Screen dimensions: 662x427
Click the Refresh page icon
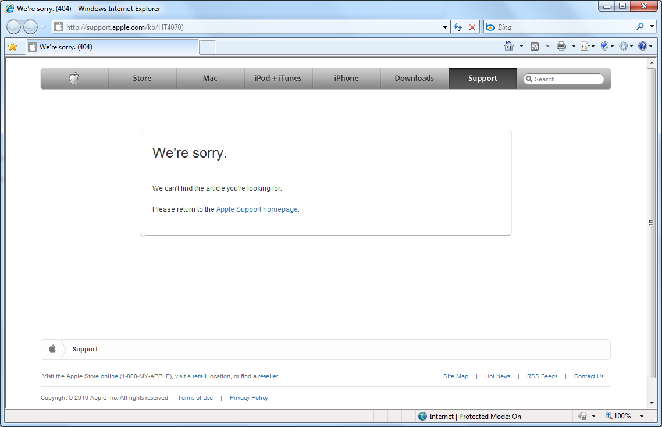tap(458, 27)
